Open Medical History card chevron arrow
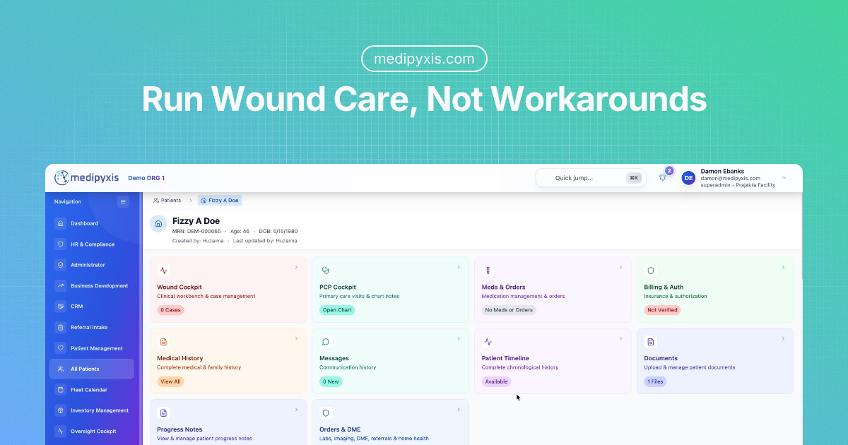The width and height of the screenshot is (848, 445). point(296,339)
